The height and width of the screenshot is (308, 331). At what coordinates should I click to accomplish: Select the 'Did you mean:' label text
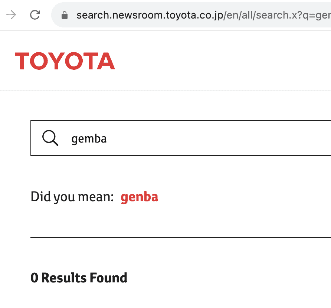pyautogui.click(x=72, y=197)
